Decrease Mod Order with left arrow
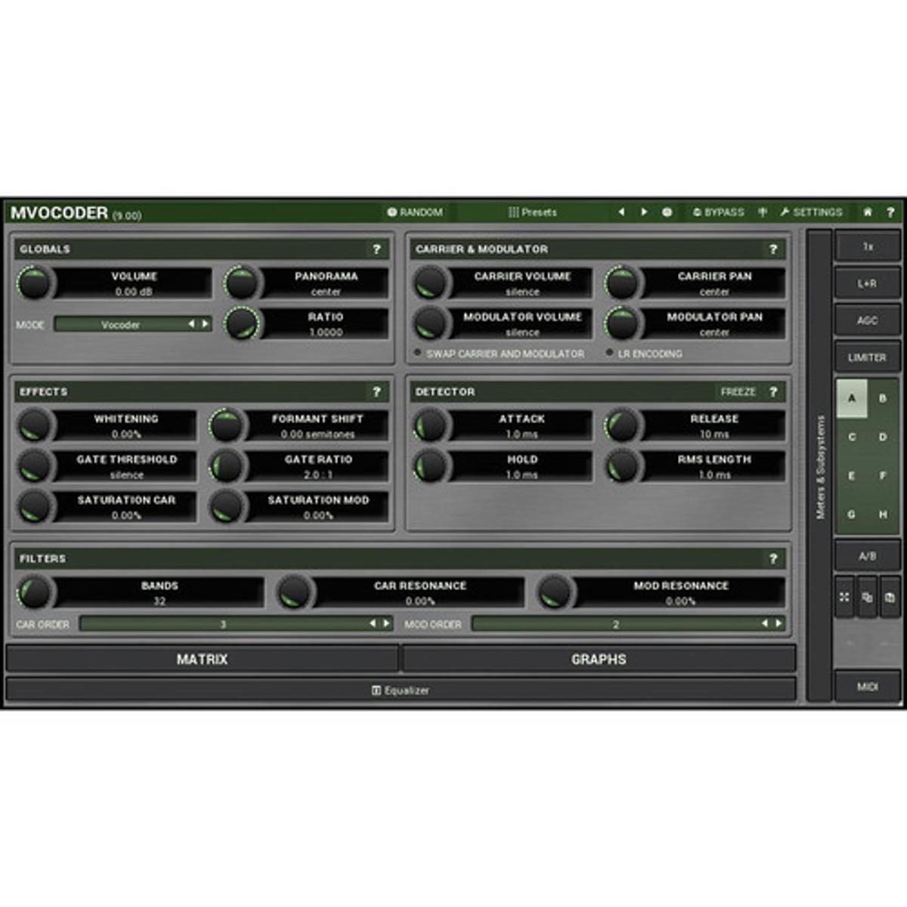Screen dimensions: 907x907 [765, 624]
